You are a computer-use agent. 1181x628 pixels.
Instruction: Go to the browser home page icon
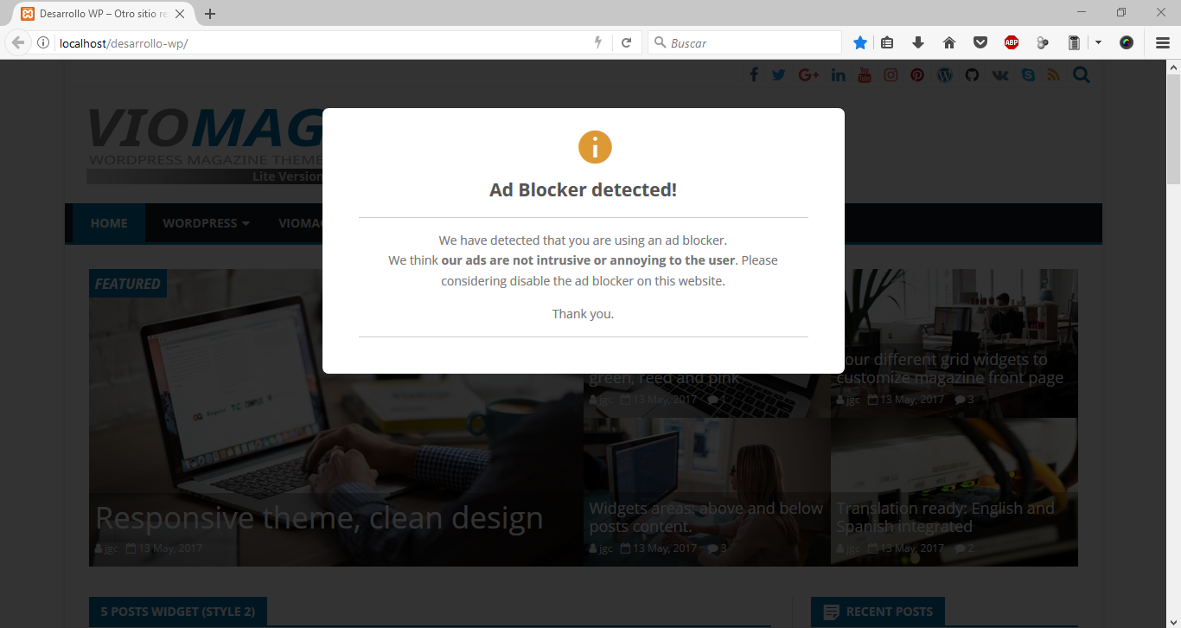point(948,42)
